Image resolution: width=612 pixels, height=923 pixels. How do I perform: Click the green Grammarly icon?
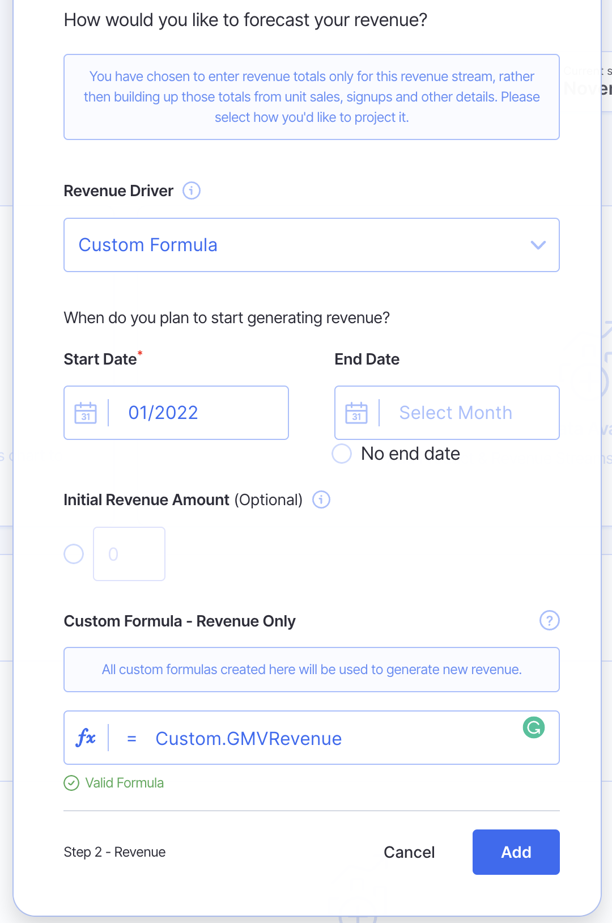(533, 727)
